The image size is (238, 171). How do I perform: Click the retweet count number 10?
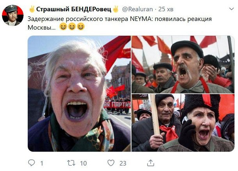83,163
